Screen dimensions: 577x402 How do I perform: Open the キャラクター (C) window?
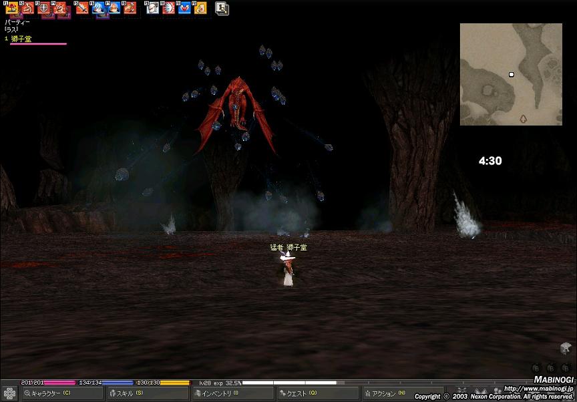[x=63, y=393]
